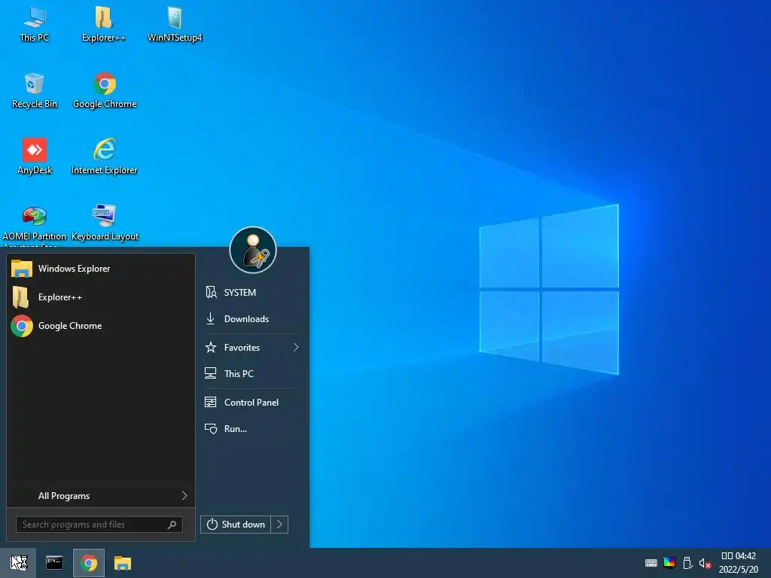Viewport: 771px width, 578px height.
Task: Launch Google Chrome from desktop
Action: click(x=105, y=90)
